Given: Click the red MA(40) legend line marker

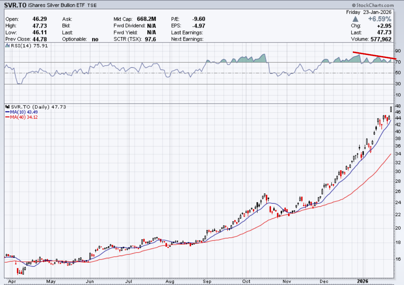Looking at the screenshot, I should click(7, 117).
